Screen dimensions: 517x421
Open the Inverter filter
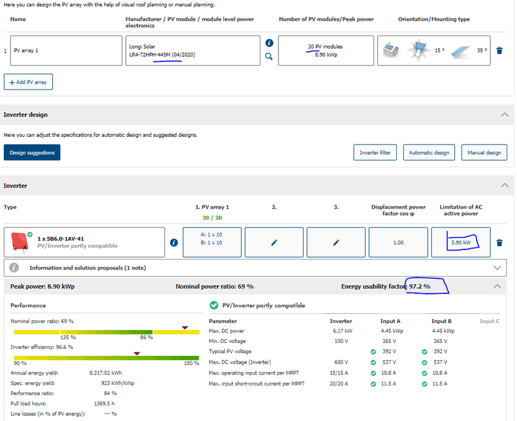pyautogui.click(x=375, y=152)
